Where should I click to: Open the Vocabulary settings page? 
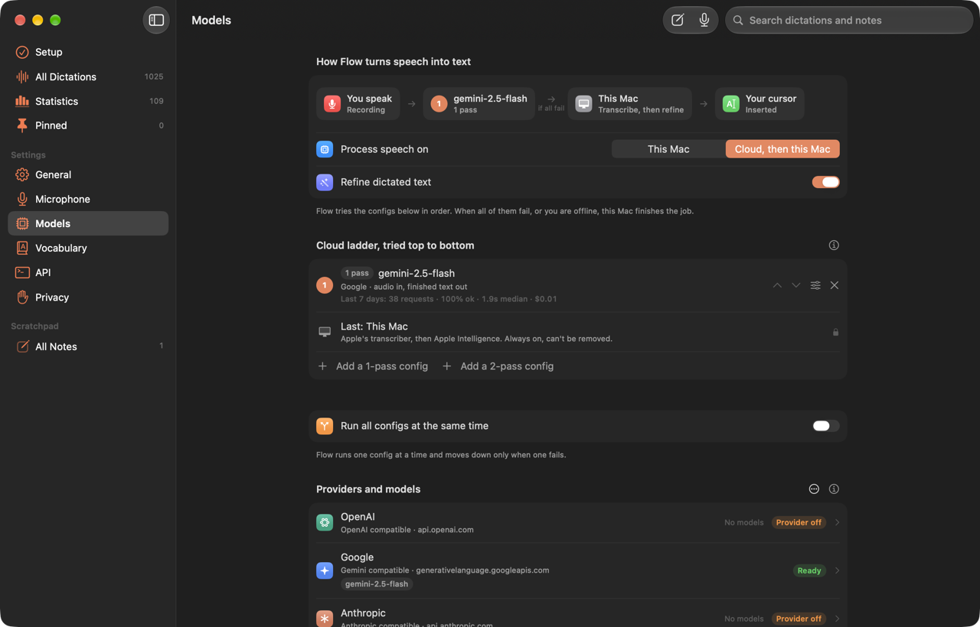[88, 248]
